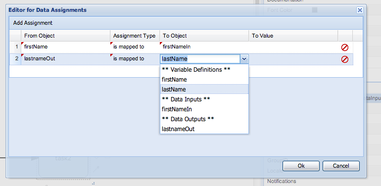Viewport: 381px width, 186px height.
Task: Sort by the From Object column header
Action: tap(66, 36)
